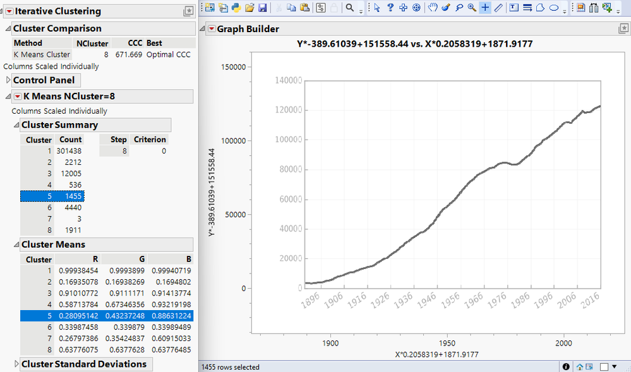631x372 pixels.
Task: Click the X axis label X*0.2058319+1871.9177
Action: tap(436, 355)
